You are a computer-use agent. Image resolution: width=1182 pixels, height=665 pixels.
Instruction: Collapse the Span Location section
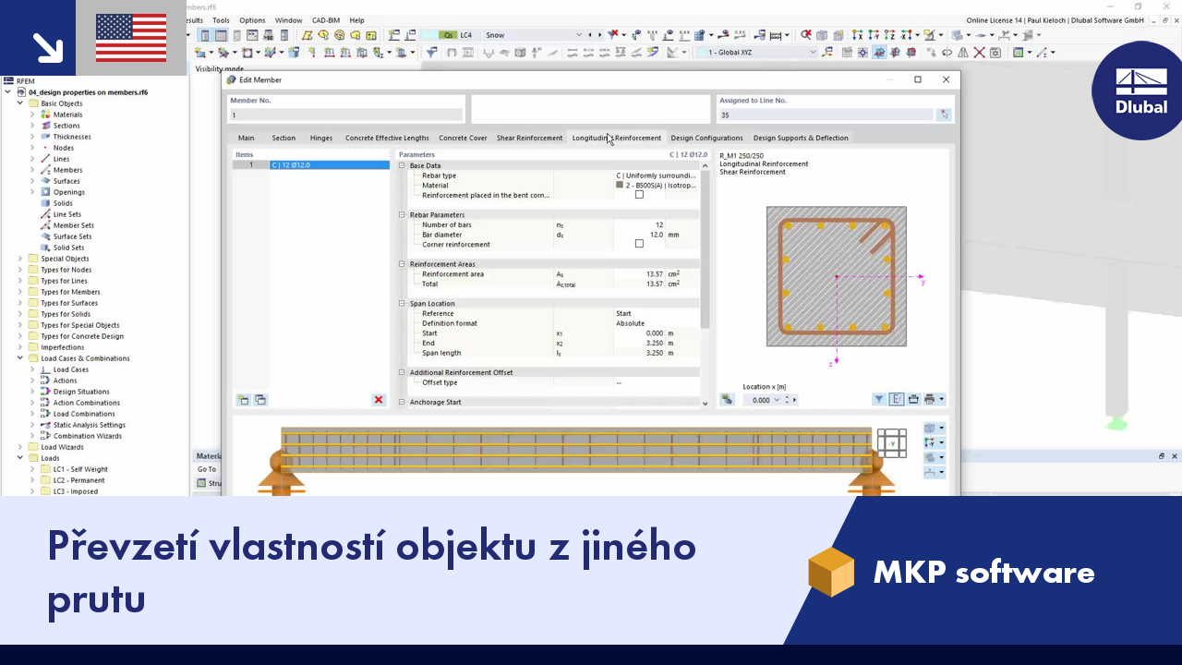[402, 304]
